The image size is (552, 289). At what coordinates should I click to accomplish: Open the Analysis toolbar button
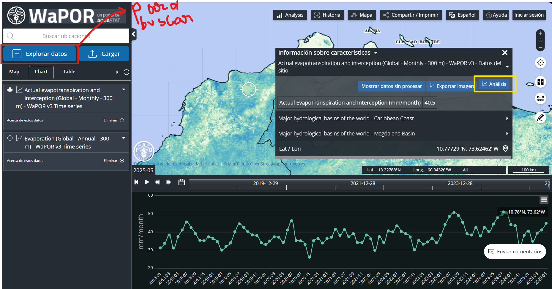290,15
